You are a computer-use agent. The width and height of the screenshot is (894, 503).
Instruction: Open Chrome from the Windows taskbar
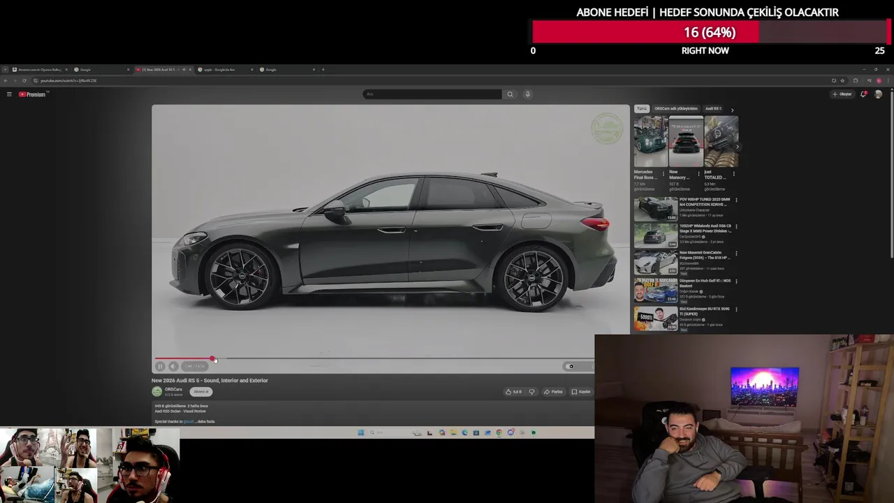coord(499,432)
